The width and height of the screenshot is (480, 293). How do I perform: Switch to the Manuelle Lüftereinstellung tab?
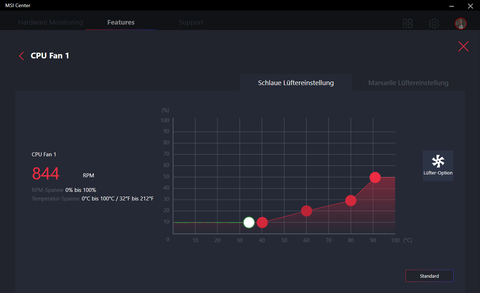coord(408,83)
